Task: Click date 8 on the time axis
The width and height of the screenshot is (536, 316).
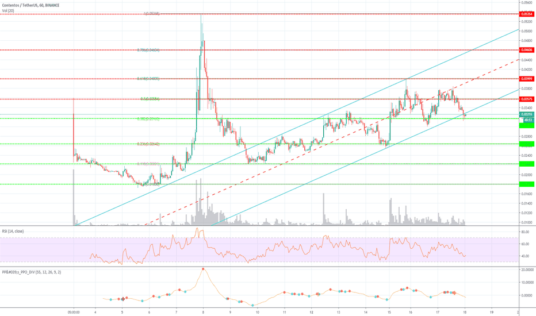Action: click(203, 312)
